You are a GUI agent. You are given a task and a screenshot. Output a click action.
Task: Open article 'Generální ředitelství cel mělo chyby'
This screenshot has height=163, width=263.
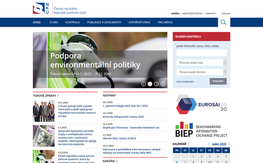(x=77, y=138)
